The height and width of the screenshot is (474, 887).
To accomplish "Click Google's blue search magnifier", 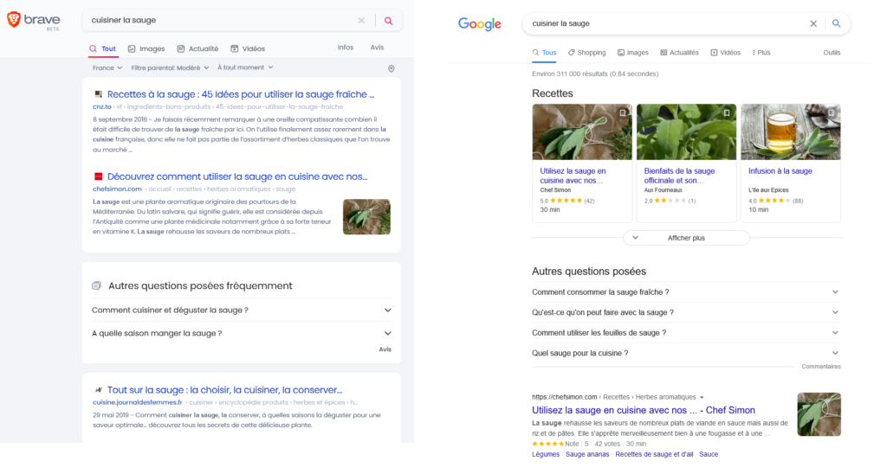I will [836, 23].
